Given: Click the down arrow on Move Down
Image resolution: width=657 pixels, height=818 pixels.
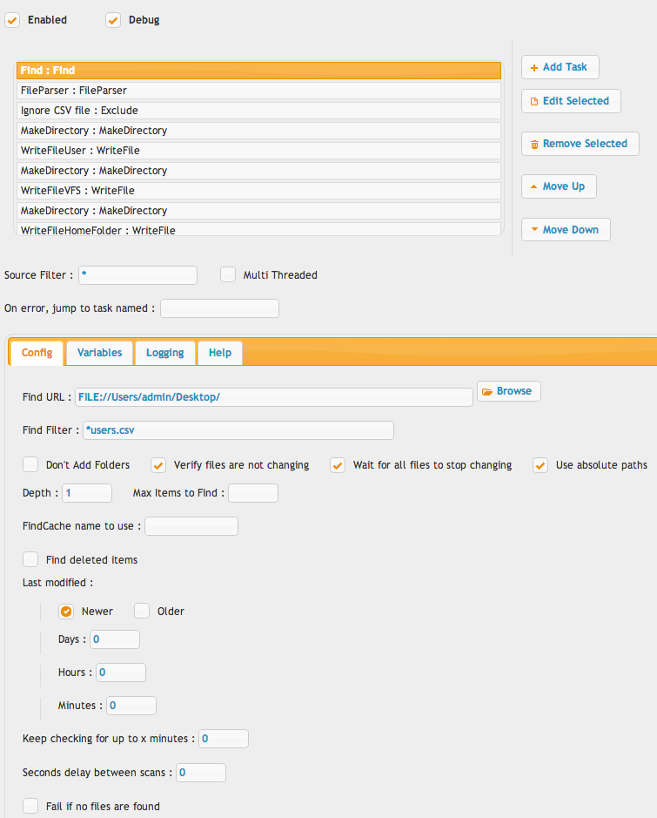Looking at the screenshot, I should pyautogui.click(x=534, y=229).
